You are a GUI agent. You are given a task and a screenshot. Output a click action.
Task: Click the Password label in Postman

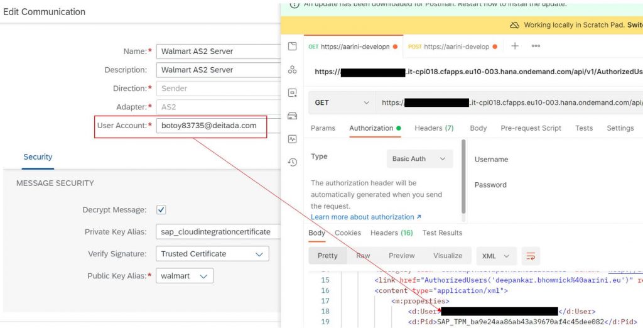pos(490,185)
